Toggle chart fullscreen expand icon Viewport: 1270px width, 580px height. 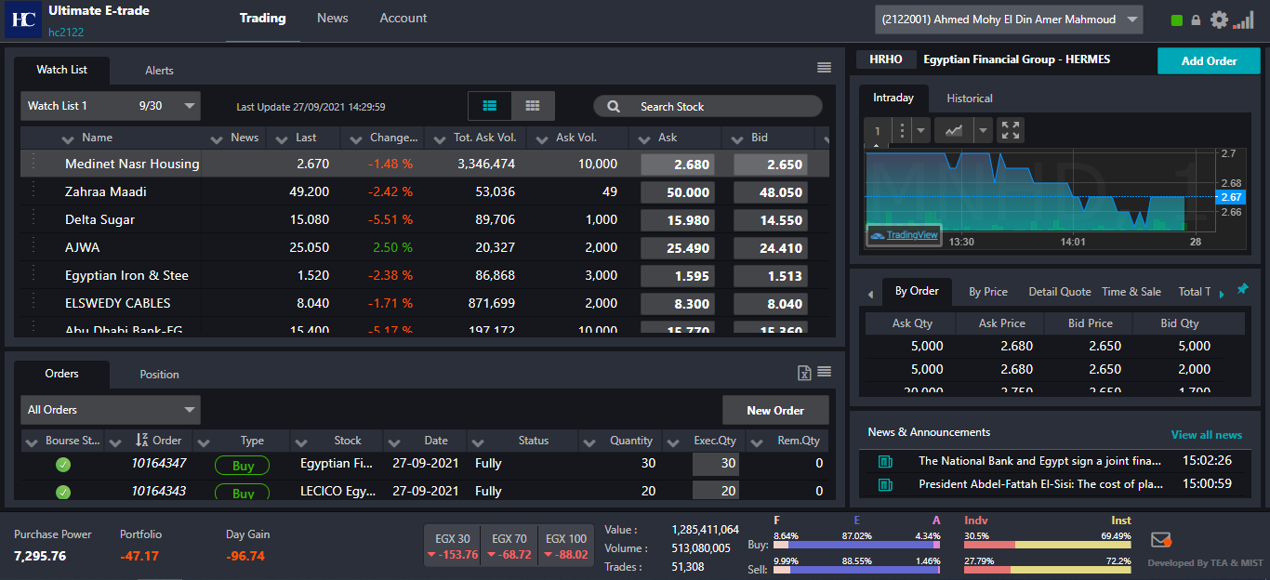coord(1011,130)
